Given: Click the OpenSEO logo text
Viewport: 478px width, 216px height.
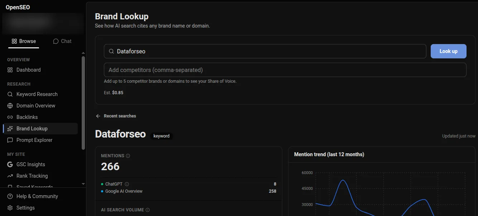Looking at the screenshot, I should [18, 7].
